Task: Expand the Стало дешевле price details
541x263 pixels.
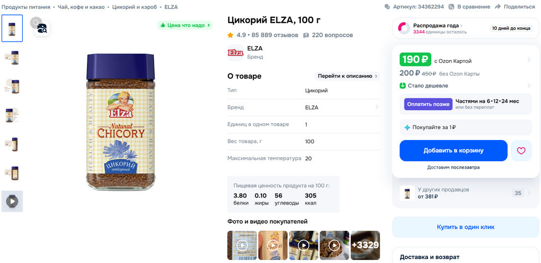Action: [x=529, y=86]
